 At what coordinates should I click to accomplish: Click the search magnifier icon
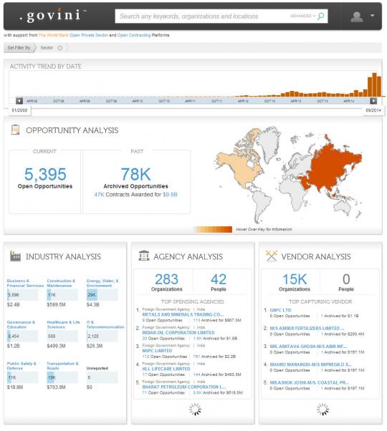[321, 16]
